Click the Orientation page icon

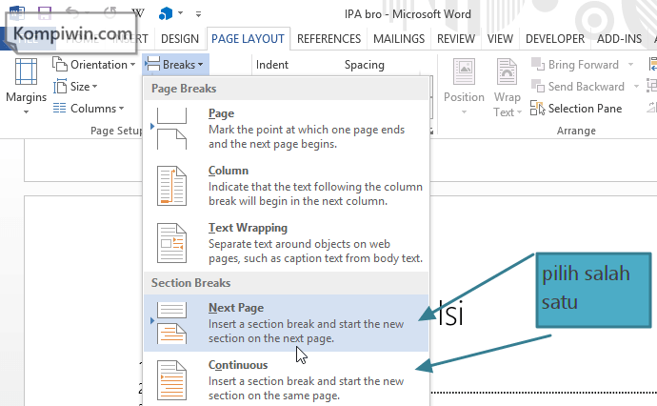(59, 64)
